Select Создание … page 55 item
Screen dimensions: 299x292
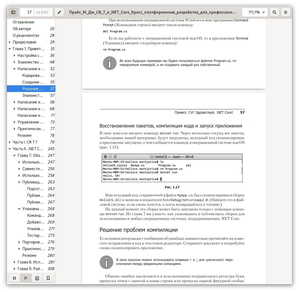31,82
